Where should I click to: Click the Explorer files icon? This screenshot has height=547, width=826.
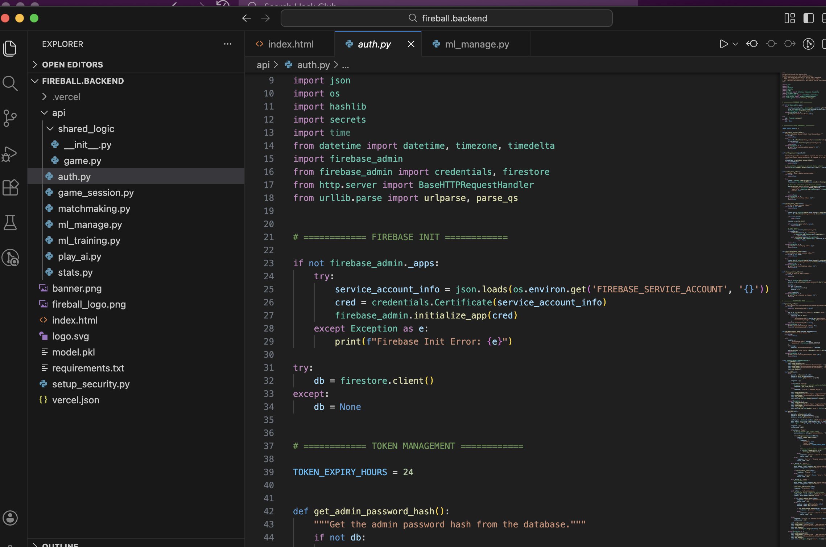coord(10,48)
